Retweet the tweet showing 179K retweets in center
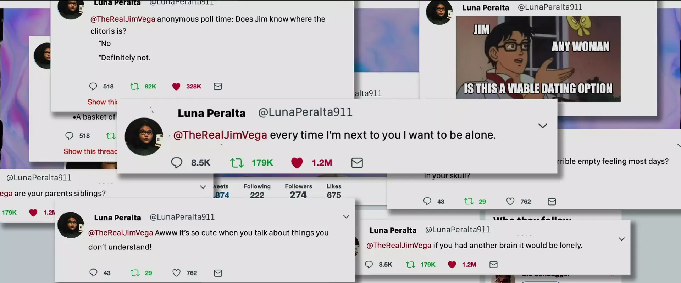Screen dimensions: 681x283 click(x=237, y=163)
